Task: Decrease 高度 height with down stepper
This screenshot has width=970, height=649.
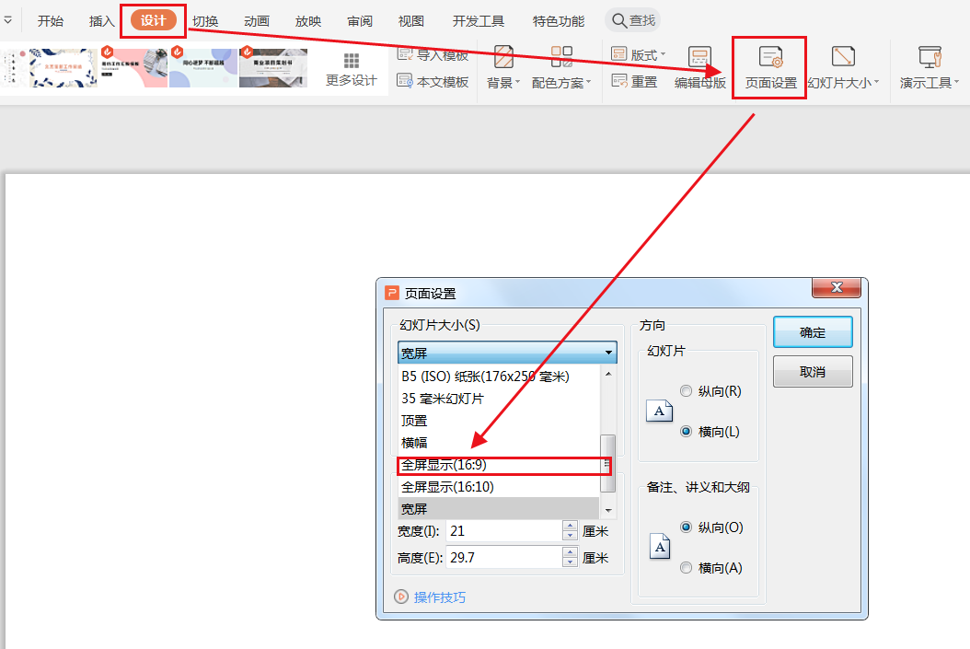Action: click(571, 562)
